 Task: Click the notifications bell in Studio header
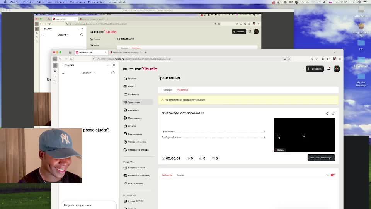pos(328,69)
